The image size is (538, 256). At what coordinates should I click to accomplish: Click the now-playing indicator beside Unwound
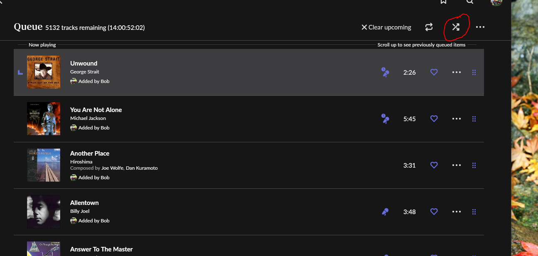[x=20, y=73]
